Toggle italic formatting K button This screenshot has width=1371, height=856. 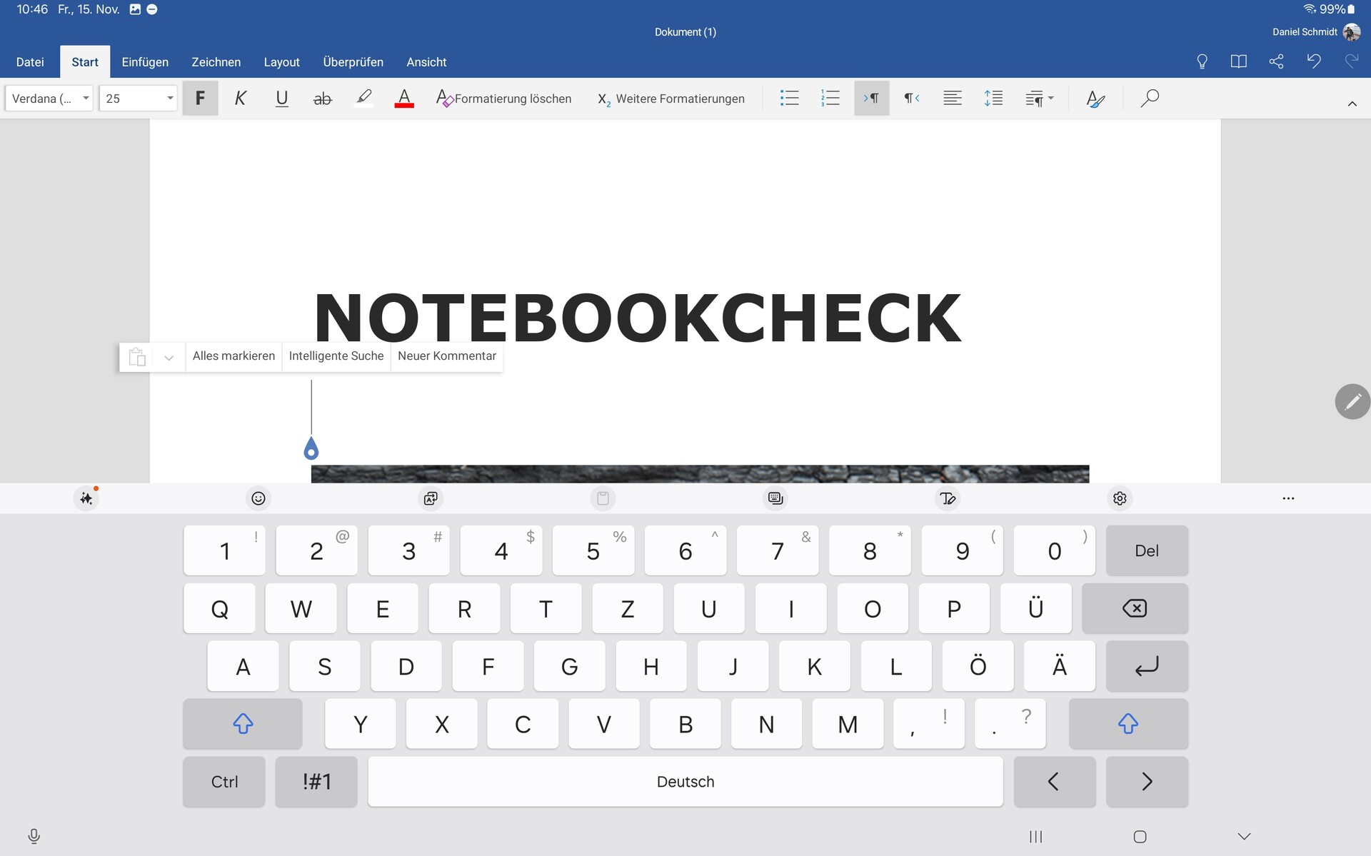[x=241, y=98]
